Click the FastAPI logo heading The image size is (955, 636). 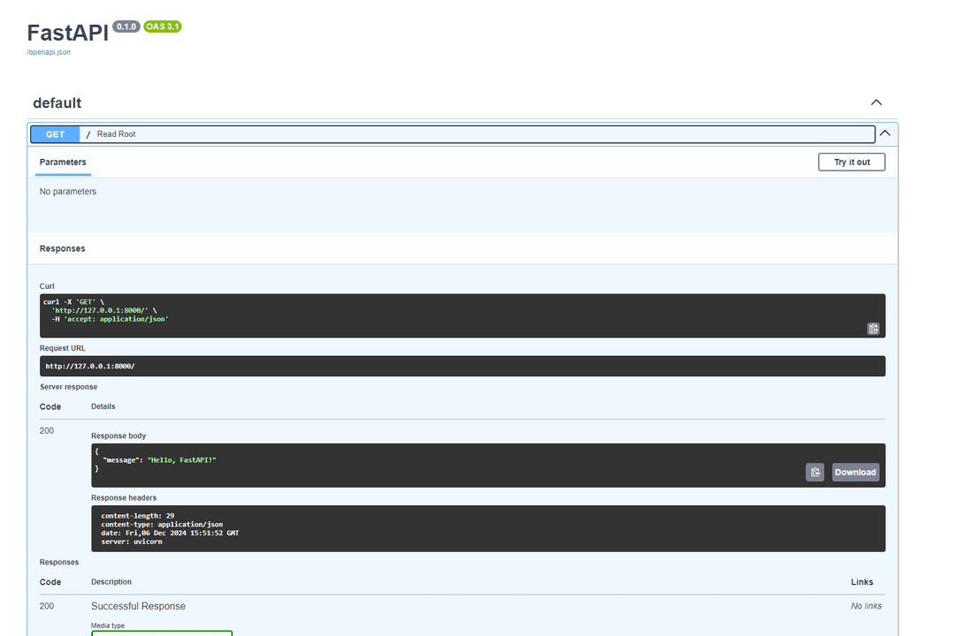click(67, 32)
